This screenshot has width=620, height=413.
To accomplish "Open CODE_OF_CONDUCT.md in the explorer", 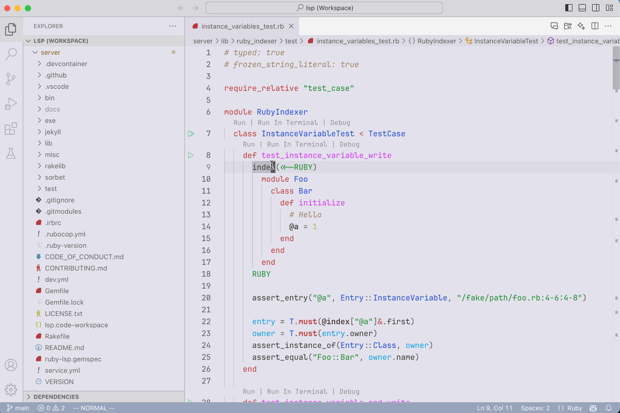I will (x=104, y=257).
